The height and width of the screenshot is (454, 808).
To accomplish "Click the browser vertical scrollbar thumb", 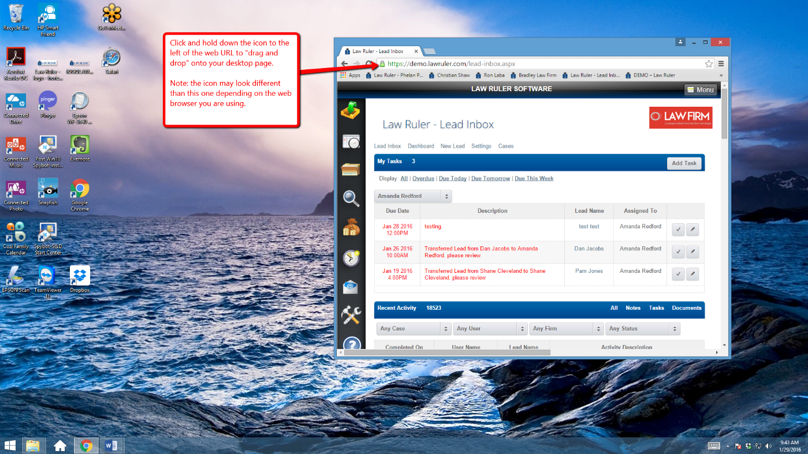I will coord(724,114).
